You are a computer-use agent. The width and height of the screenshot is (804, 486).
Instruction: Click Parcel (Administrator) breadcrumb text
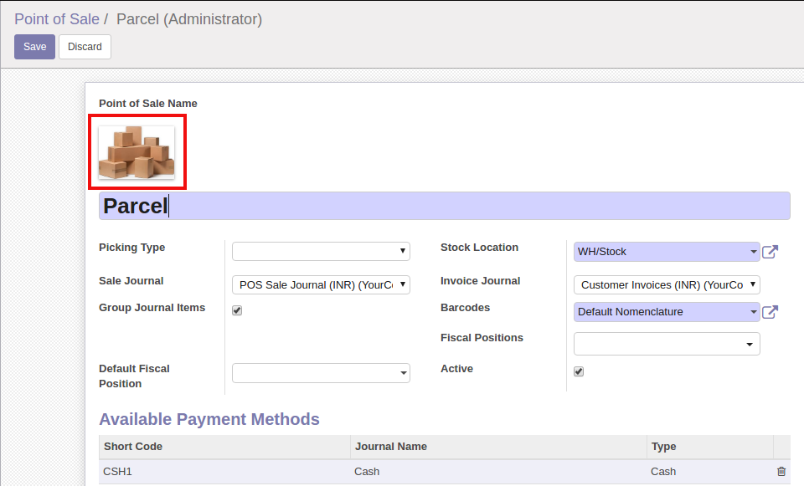(189, 19)
